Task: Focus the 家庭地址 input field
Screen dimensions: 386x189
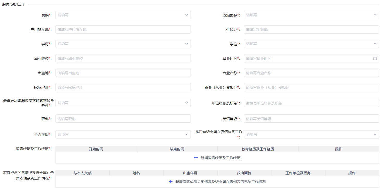Action: click(123, 87)
